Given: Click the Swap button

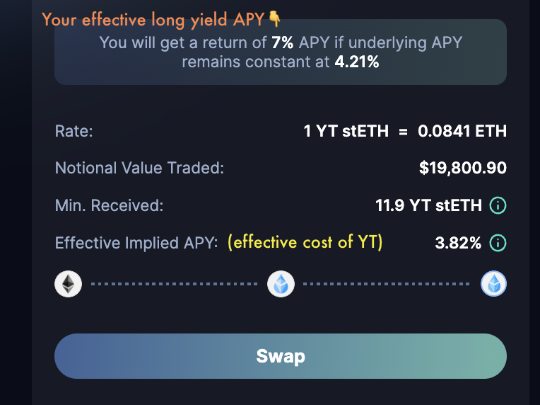Looking at the screenshot, I should (x=281, y=356).
